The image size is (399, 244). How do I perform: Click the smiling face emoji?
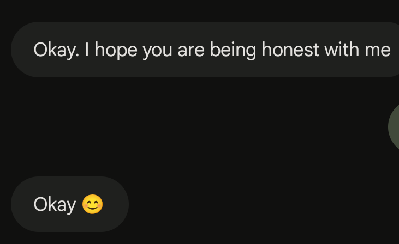(92, 205)
